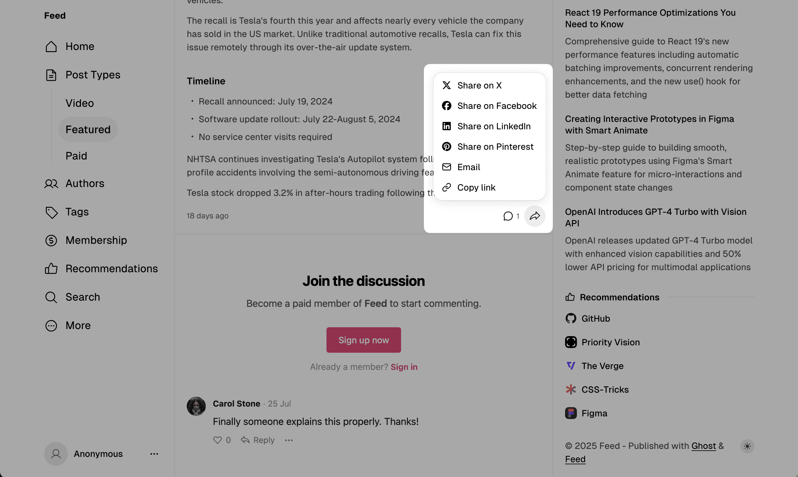Viewport: 798px width, 477px height.
Task: Open the Tags section
Action: point(77,212)
